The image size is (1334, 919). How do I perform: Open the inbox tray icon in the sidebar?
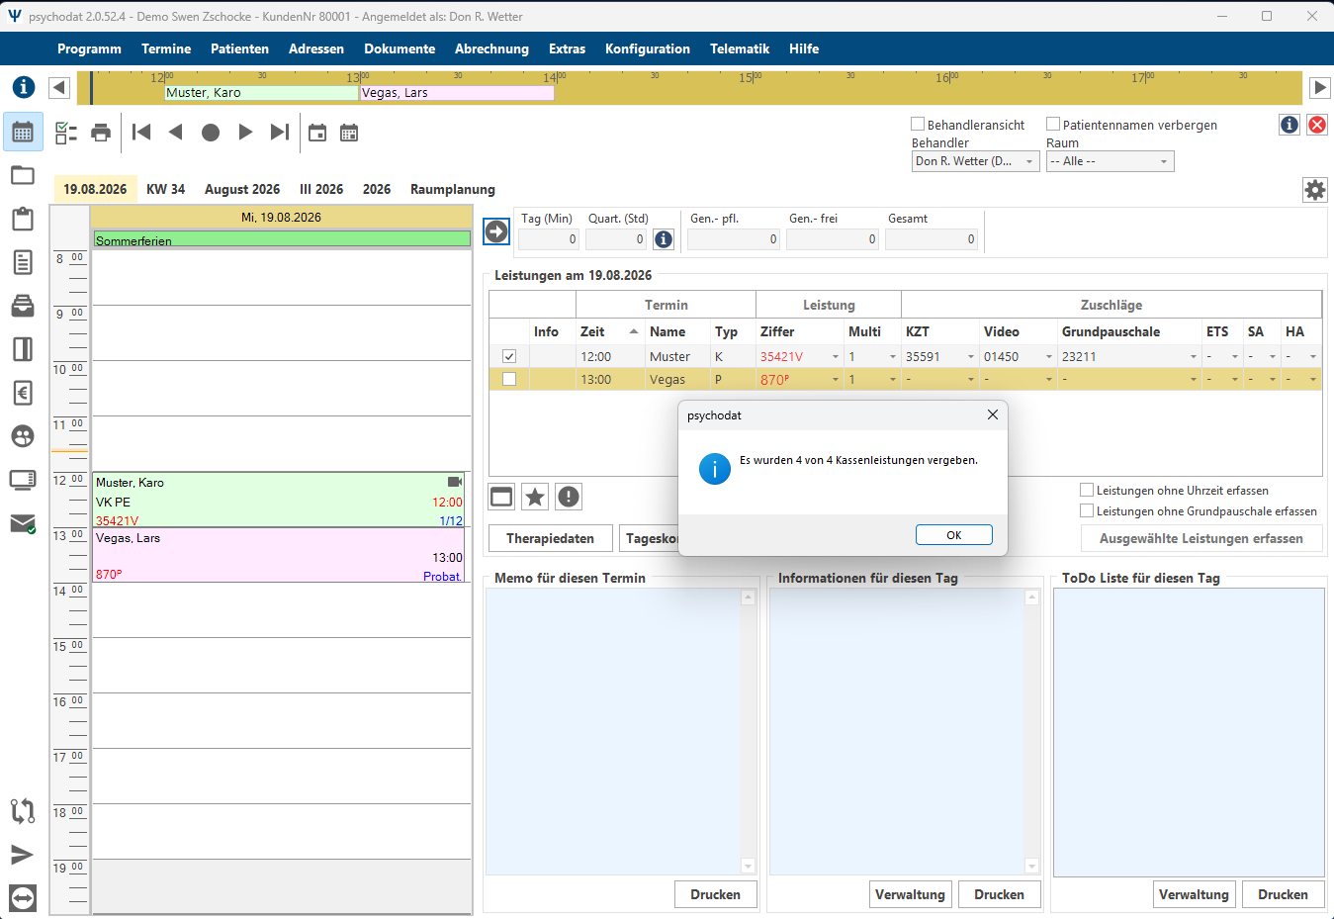point(23,306)
